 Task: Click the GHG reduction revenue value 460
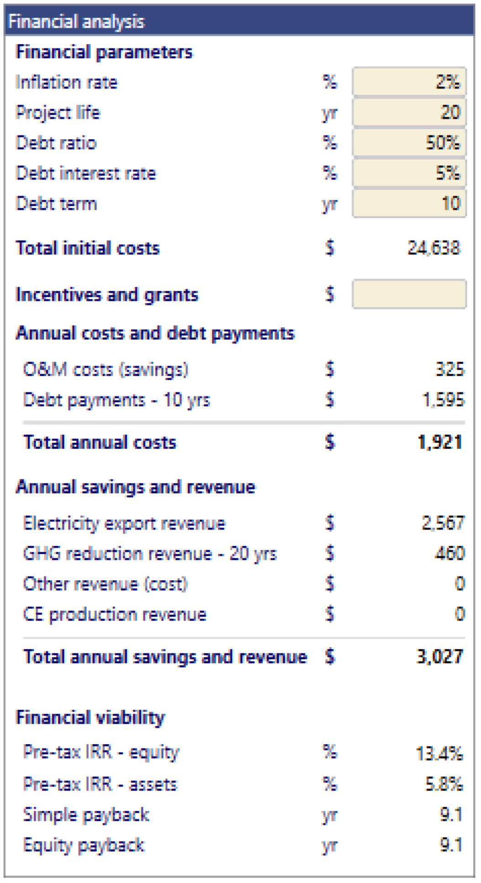pos(450,553)
